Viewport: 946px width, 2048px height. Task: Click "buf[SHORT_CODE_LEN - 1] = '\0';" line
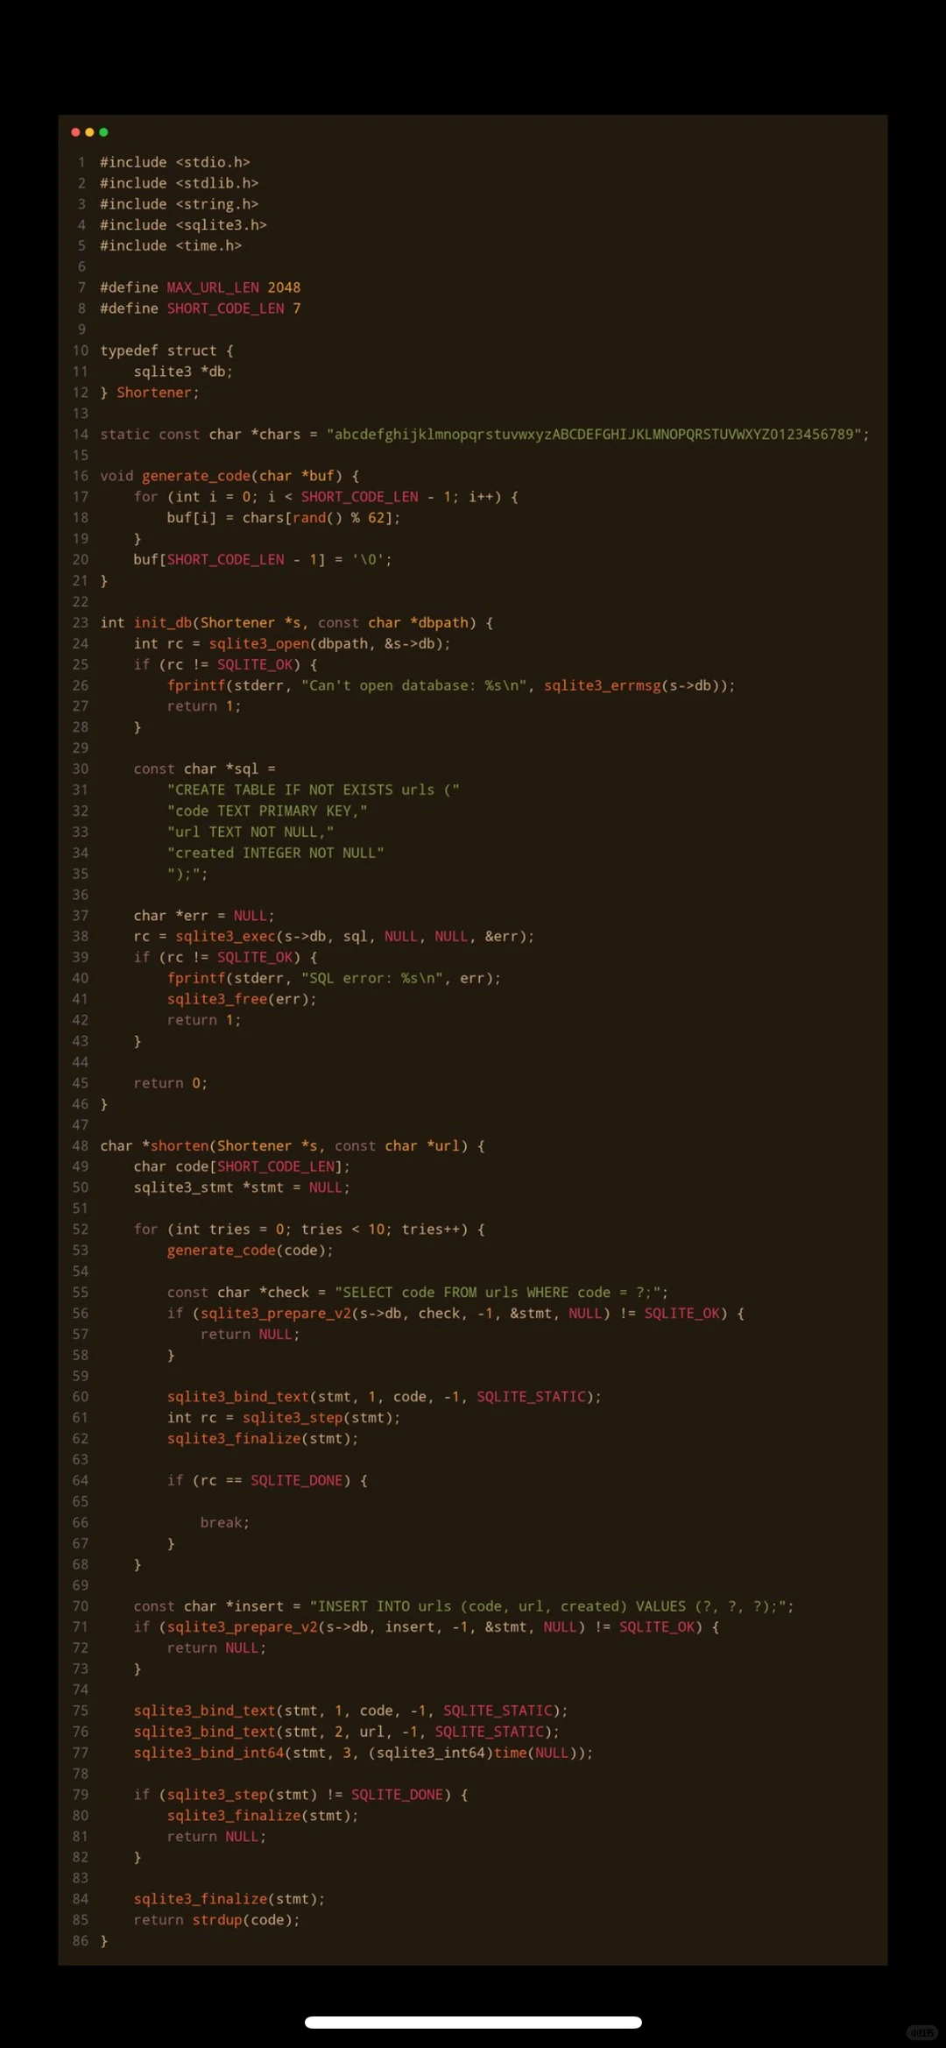coord(263,560)
